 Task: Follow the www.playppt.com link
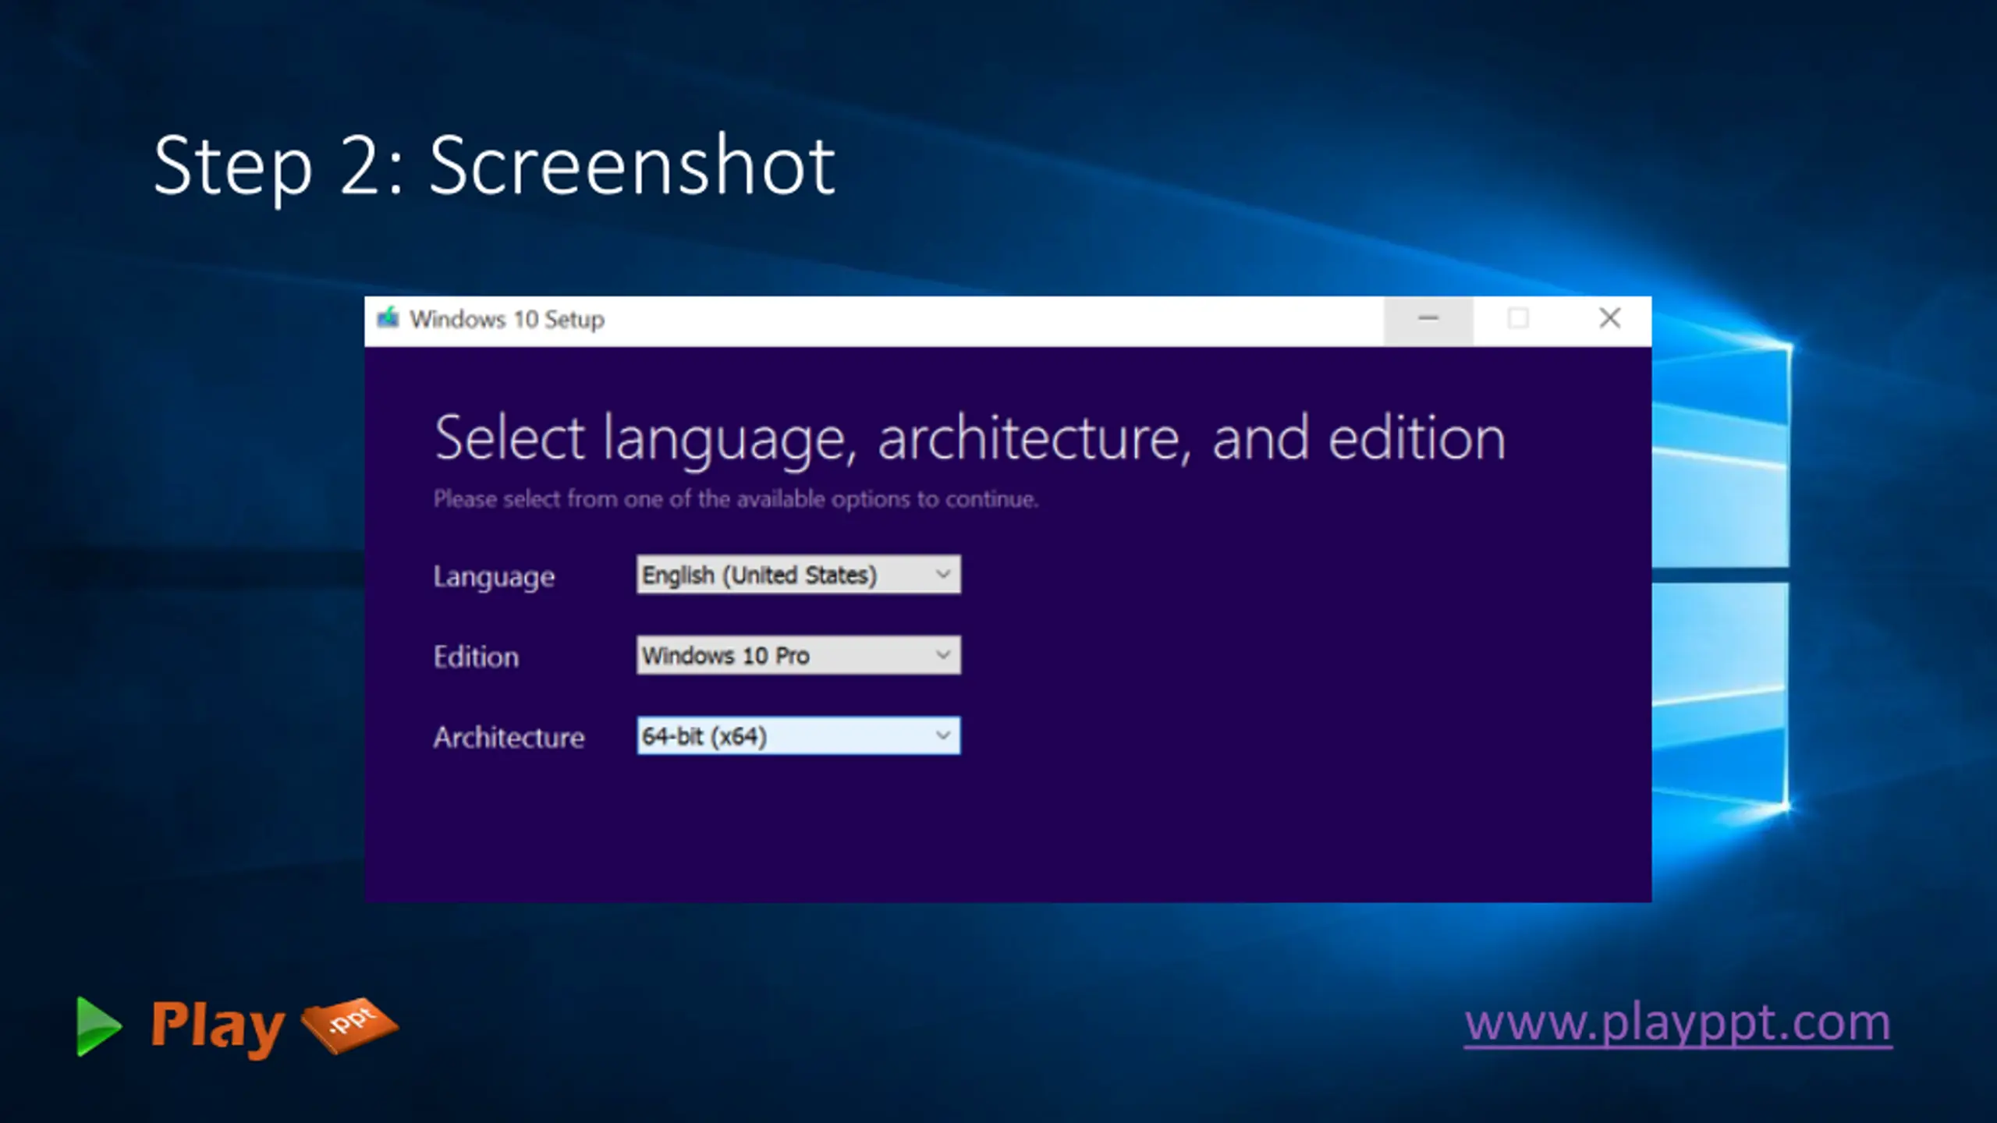click(x=1678, y=1022)
